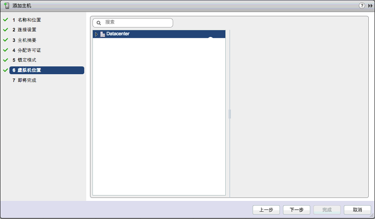
Task: Click the vertical splitter handle between panes
Action: [230, 114]
